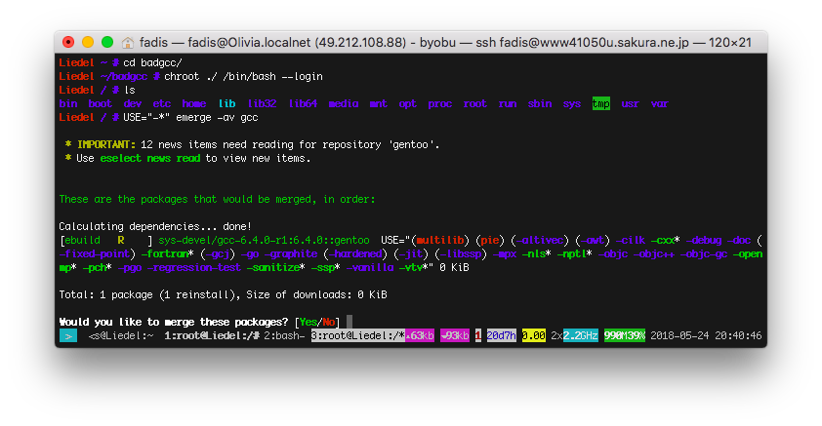The height and width of the screenshot is (426, 822).
Task: Click the 'usr' directory in ls output
Action: [x=630, y=103]
